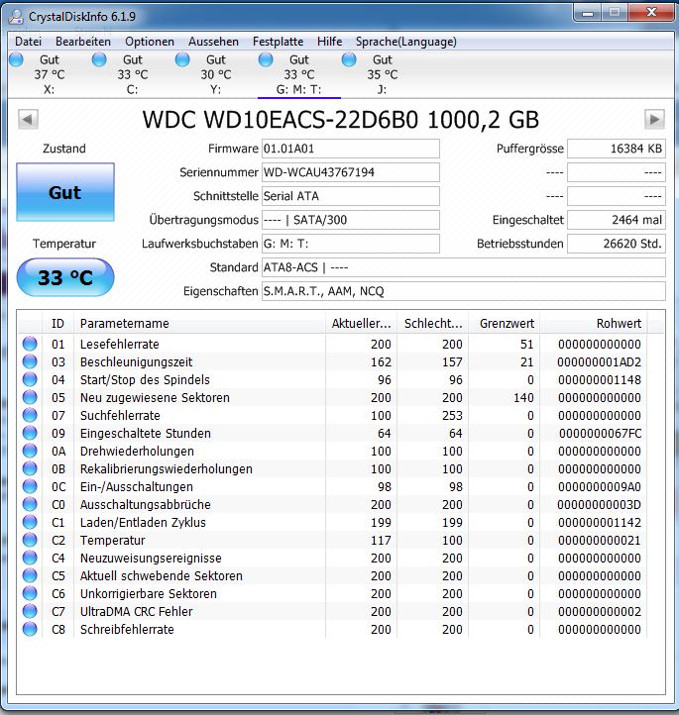Viewport: 679px width, 715px height.
Task: Select the UltraDMA CRC Fehler text
Action: (137, 611)
